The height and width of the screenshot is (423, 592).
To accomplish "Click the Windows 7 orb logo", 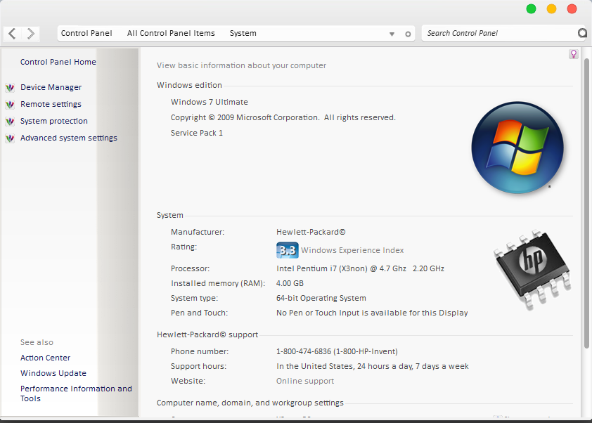I will [517, 148].
